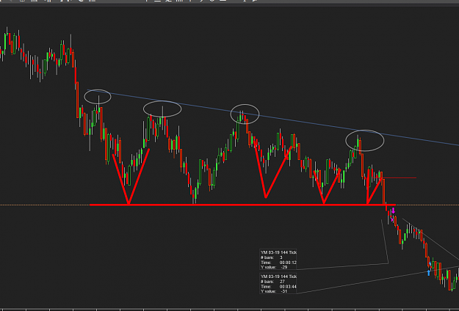Select the magenta down-arrow sell marker

393,211
